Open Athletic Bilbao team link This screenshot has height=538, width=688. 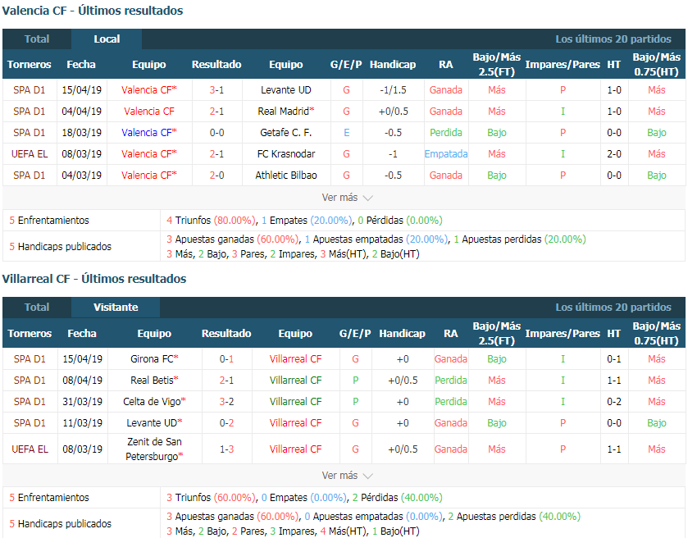[285, 175]
